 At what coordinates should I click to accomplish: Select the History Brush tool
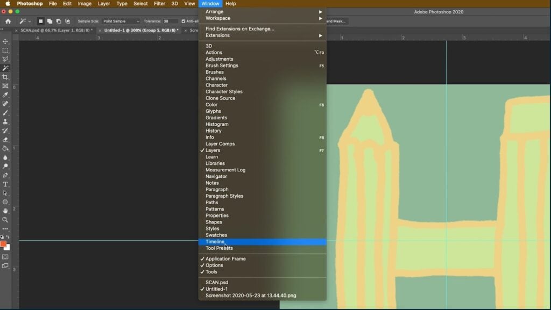point(5,131)
